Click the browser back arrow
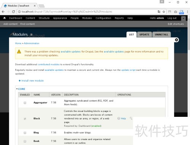The width and height of the screenshot is (190, 145). click(x=3, y=12)
